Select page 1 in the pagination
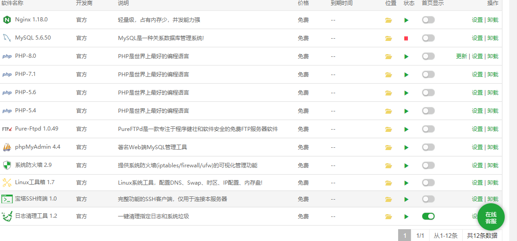Viewport: 517px width, 241px height. [404, 236]
